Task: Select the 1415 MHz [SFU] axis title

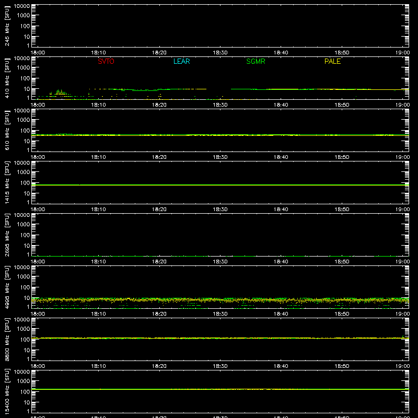Action: click(7, 182)
